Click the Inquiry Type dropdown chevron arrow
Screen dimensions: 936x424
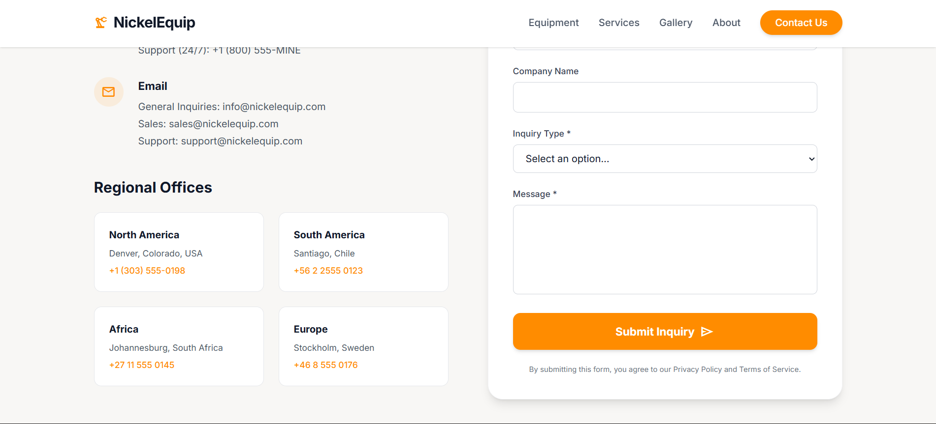811,159
